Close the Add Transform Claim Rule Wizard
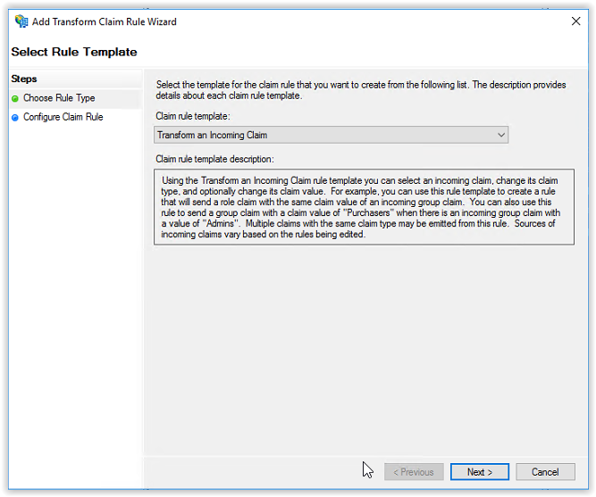Viewport: 596px width, 497px height. (575, 21)
